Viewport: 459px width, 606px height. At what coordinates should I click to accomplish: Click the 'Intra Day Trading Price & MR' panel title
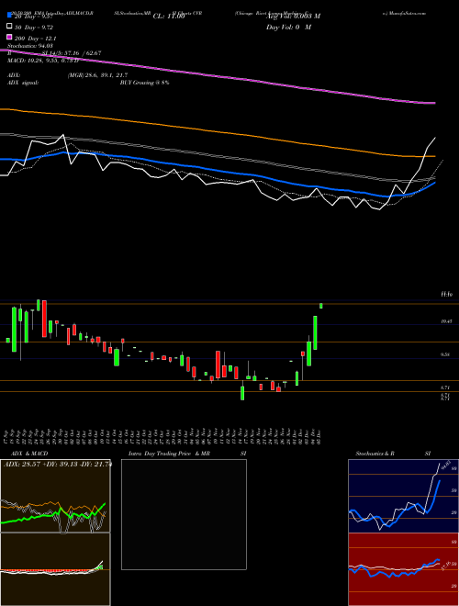tap(169, 454)
